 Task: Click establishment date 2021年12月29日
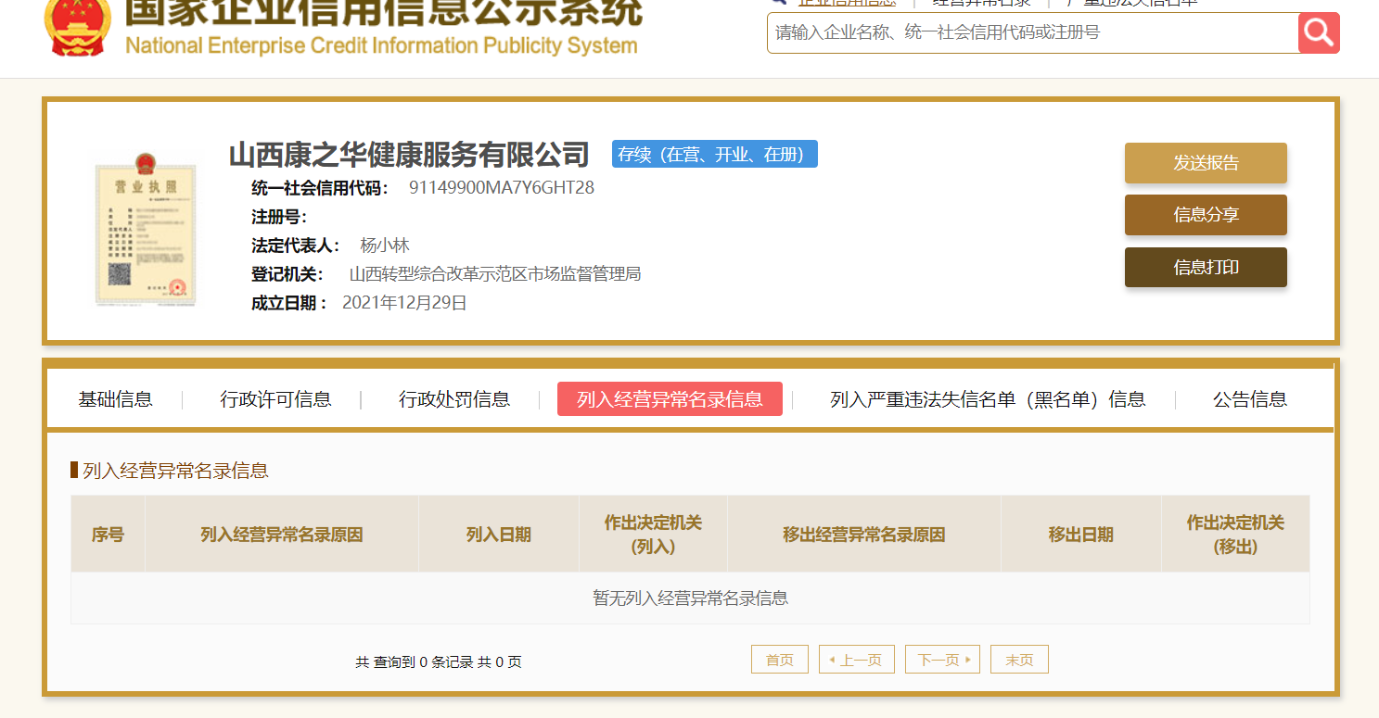pyautogui.click(x=405, y=303)
